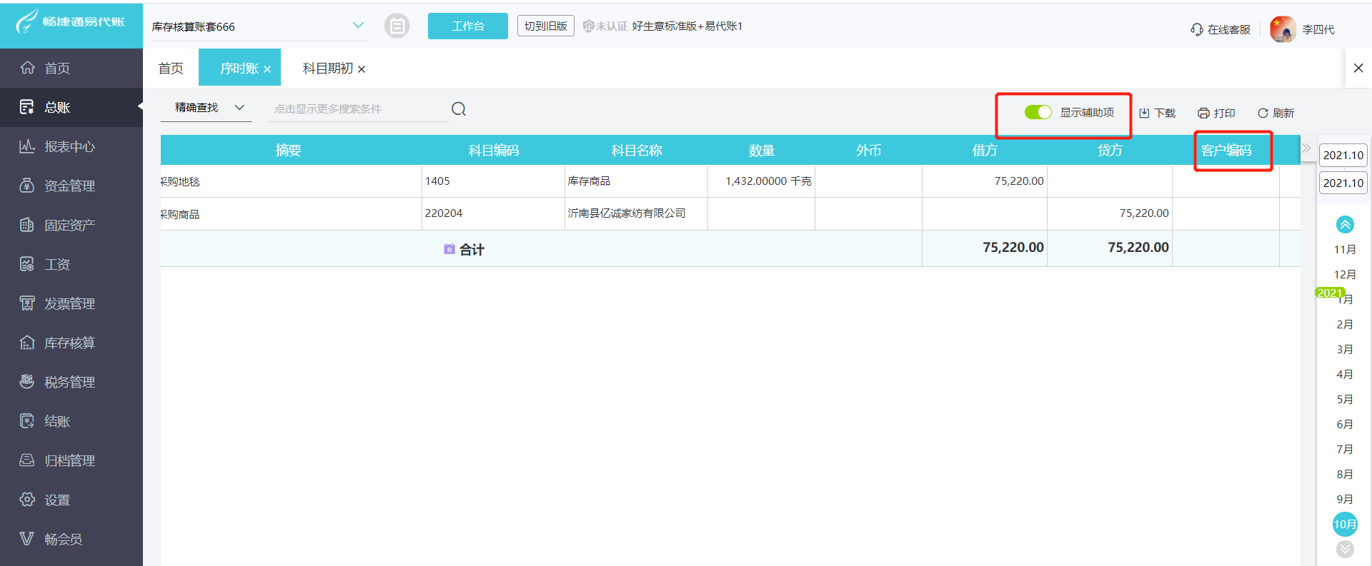Click the user avatar picture
Screen dimensions: 1372x566
[x=1283, y=29]
